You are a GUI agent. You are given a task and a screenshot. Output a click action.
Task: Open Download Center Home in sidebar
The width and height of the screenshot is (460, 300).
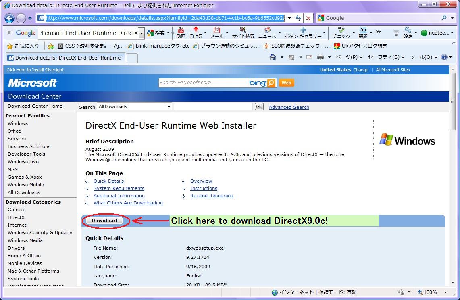click(35, 106)
